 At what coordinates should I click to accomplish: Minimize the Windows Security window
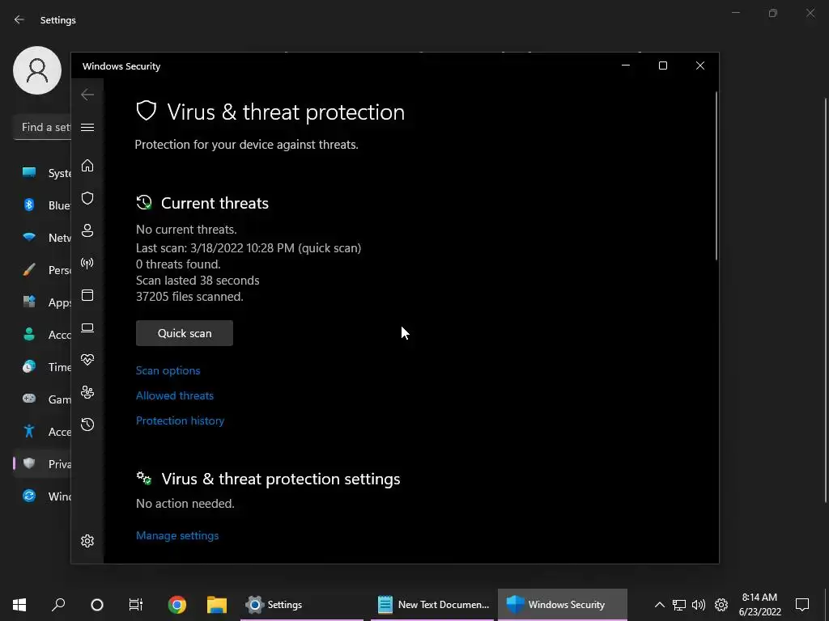click(x=626, y=65)
